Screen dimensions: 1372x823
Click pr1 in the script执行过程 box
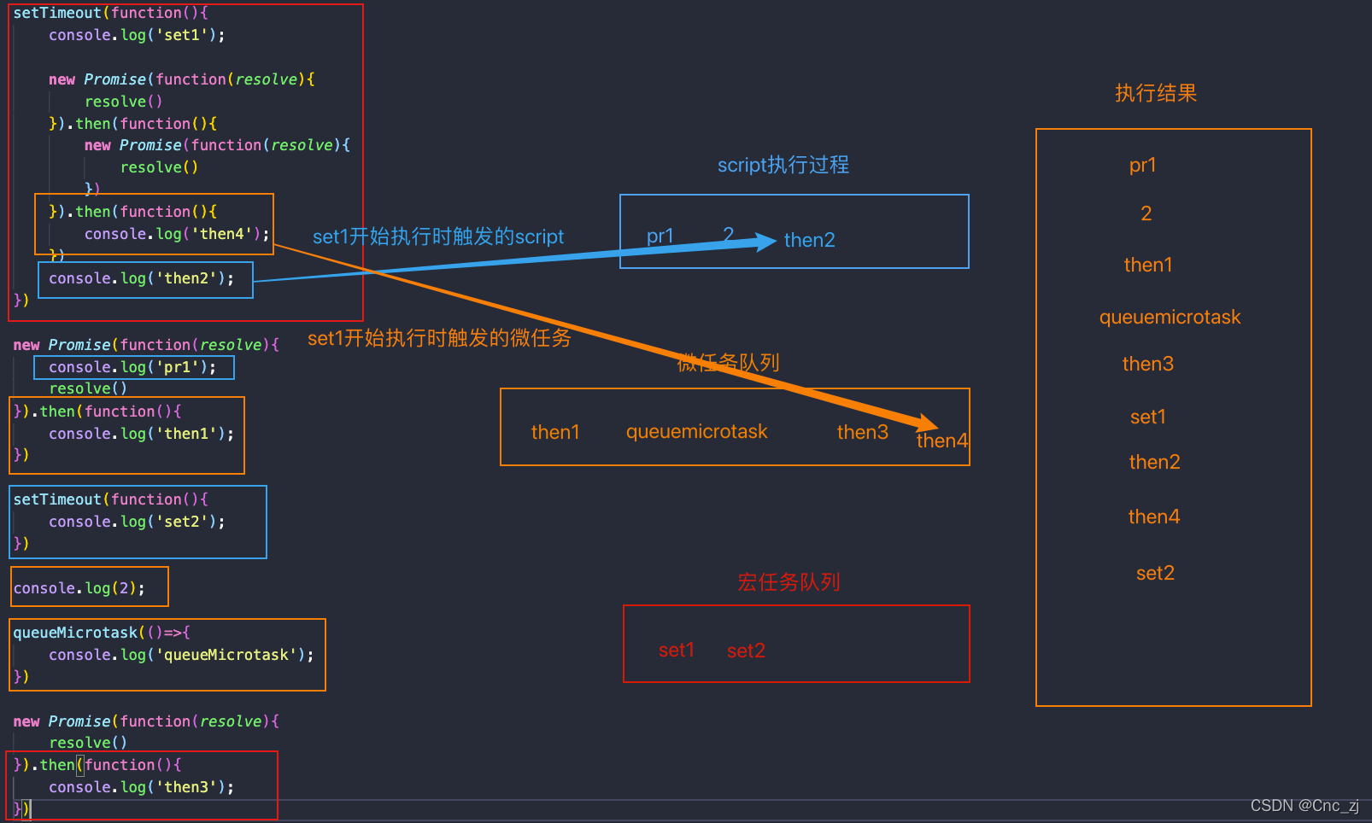point(660,236)
